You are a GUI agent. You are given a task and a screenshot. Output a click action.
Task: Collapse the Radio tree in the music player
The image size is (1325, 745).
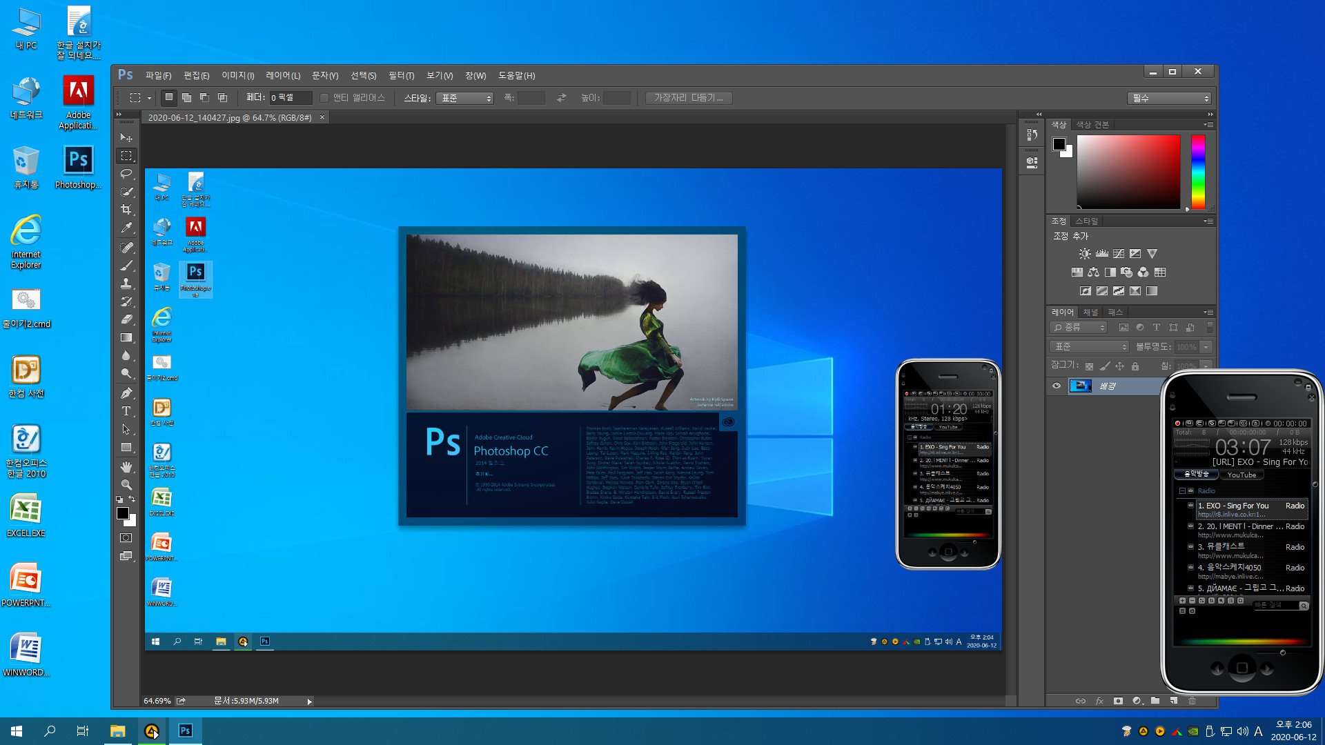click(1182, 491)
